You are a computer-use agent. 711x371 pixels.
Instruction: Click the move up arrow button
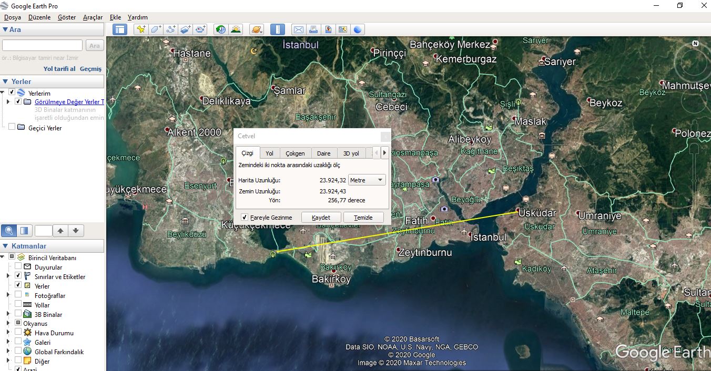[60, 230]
